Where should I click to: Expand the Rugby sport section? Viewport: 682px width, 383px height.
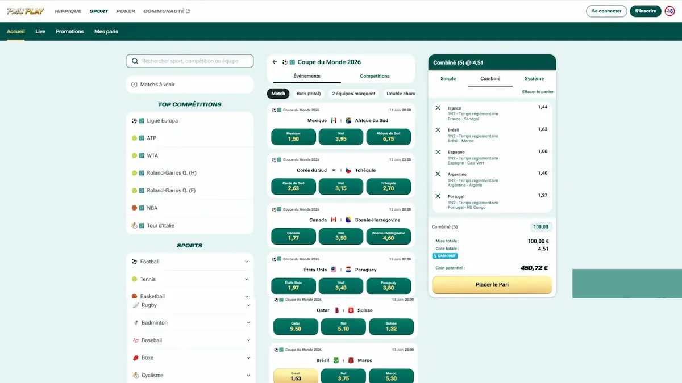[x=249, y=305]
